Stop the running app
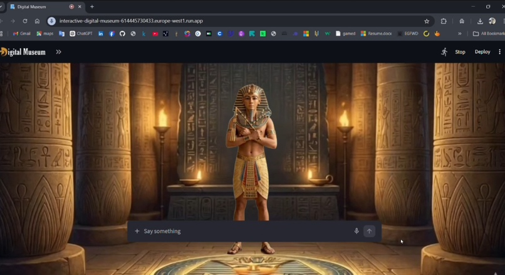 click(x=460, y=52)
